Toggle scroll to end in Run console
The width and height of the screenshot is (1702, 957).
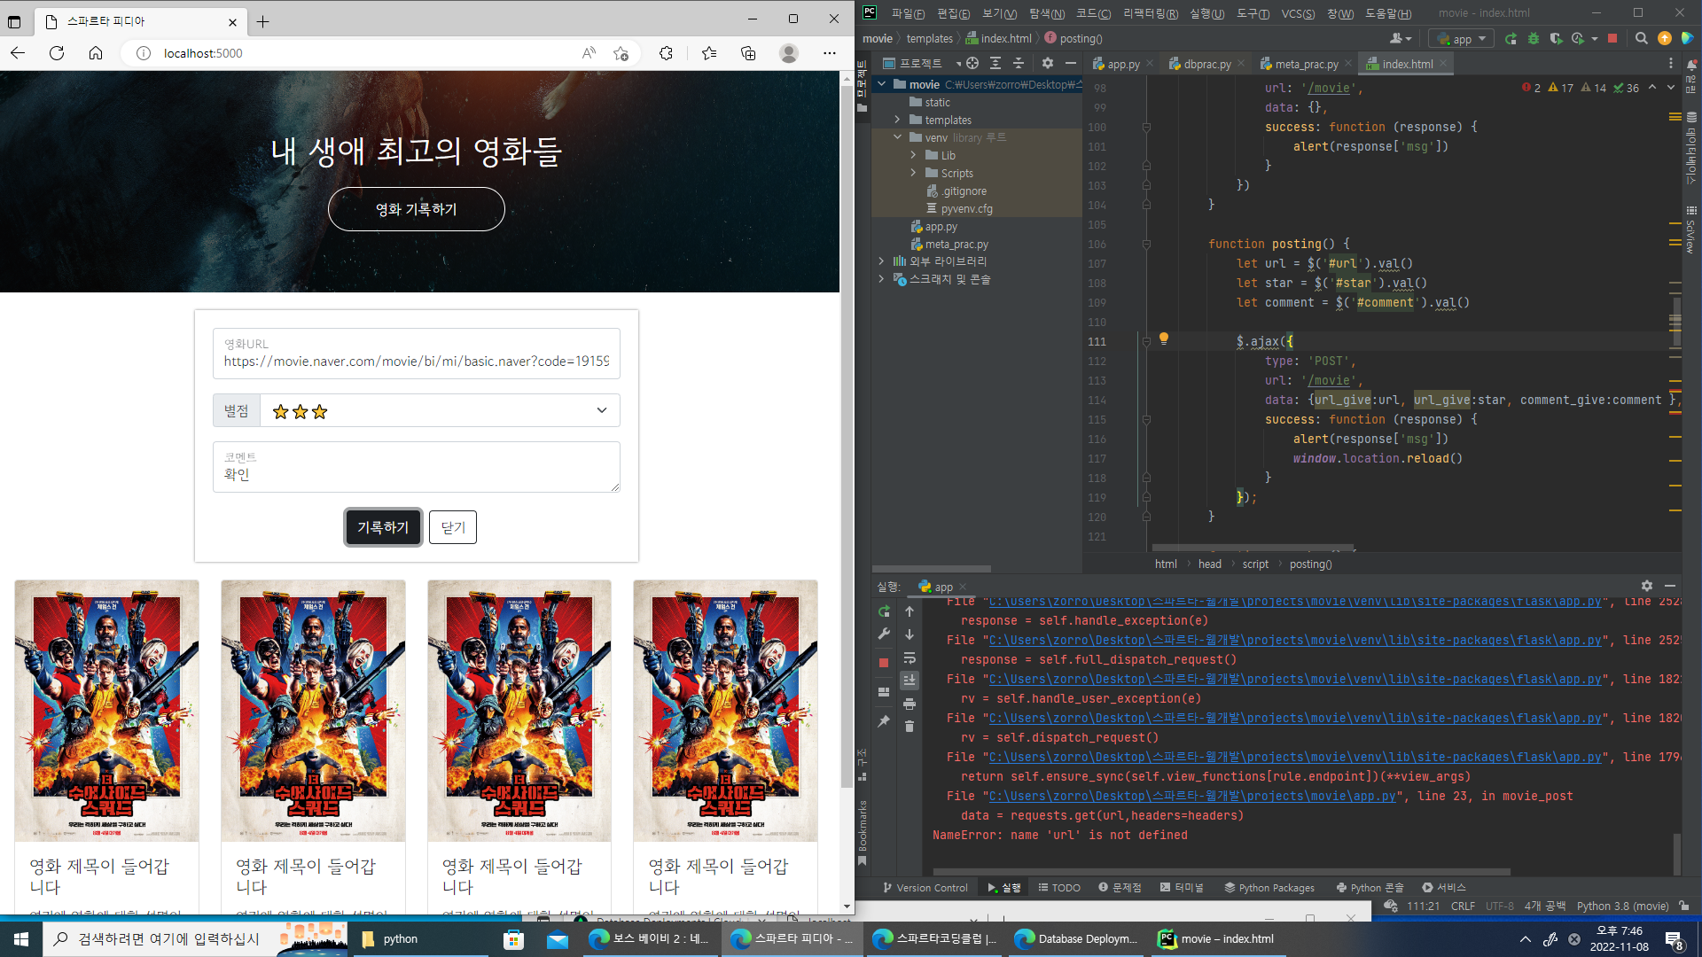(x=910, y=681)
